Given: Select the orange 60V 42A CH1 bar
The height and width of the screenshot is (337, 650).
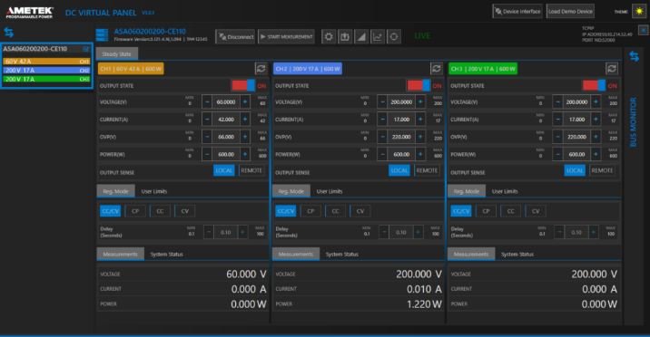Looking at the screenshot, I should click(46, 62).
